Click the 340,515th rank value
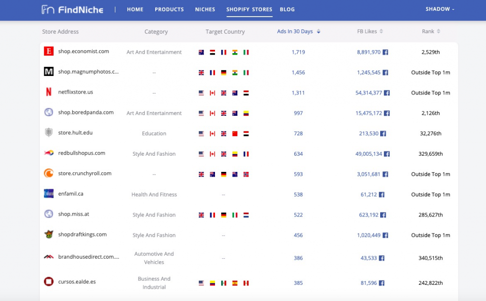486x301 pixels. point(430,258)
